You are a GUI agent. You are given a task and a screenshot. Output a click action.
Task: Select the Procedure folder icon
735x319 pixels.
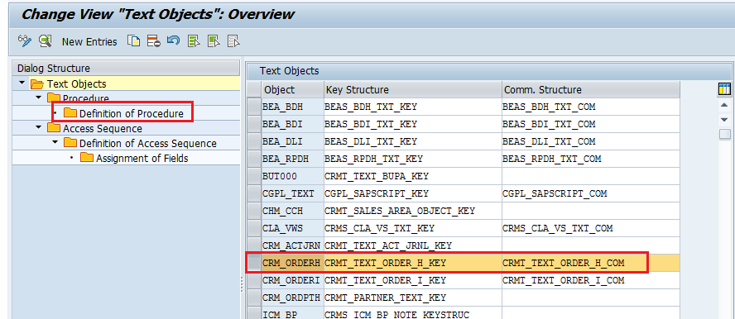(54, 98)
